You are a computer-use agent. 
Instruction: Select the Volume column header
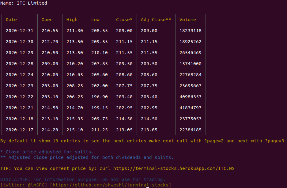tap(188, 20)
